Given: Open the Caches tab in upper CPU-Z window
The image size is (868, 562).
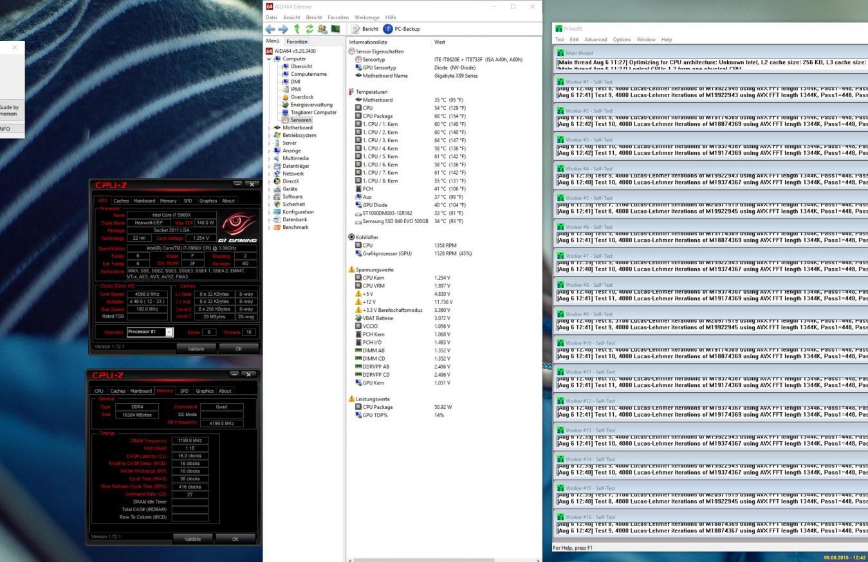Looking at the screenshot, I should coord(121,201).
